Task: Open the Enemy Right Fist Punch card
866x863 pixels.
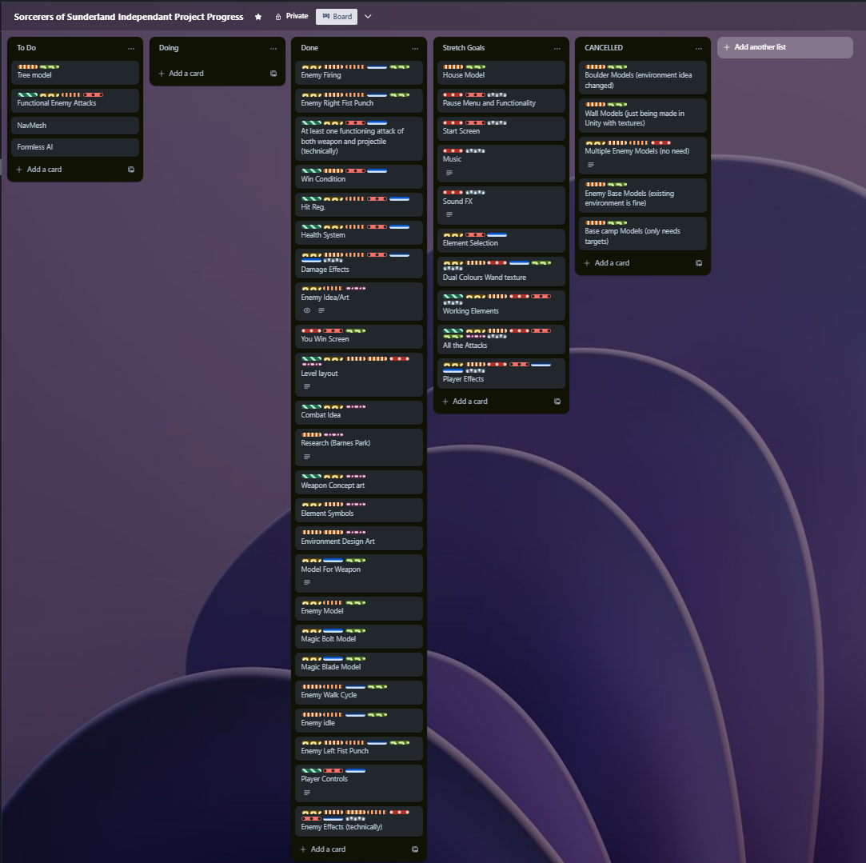Action: pyautogui.click(x=359, y=101)
